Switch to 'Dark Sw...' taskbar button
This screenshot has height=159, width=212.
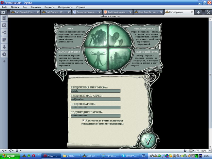click(91, 156)
